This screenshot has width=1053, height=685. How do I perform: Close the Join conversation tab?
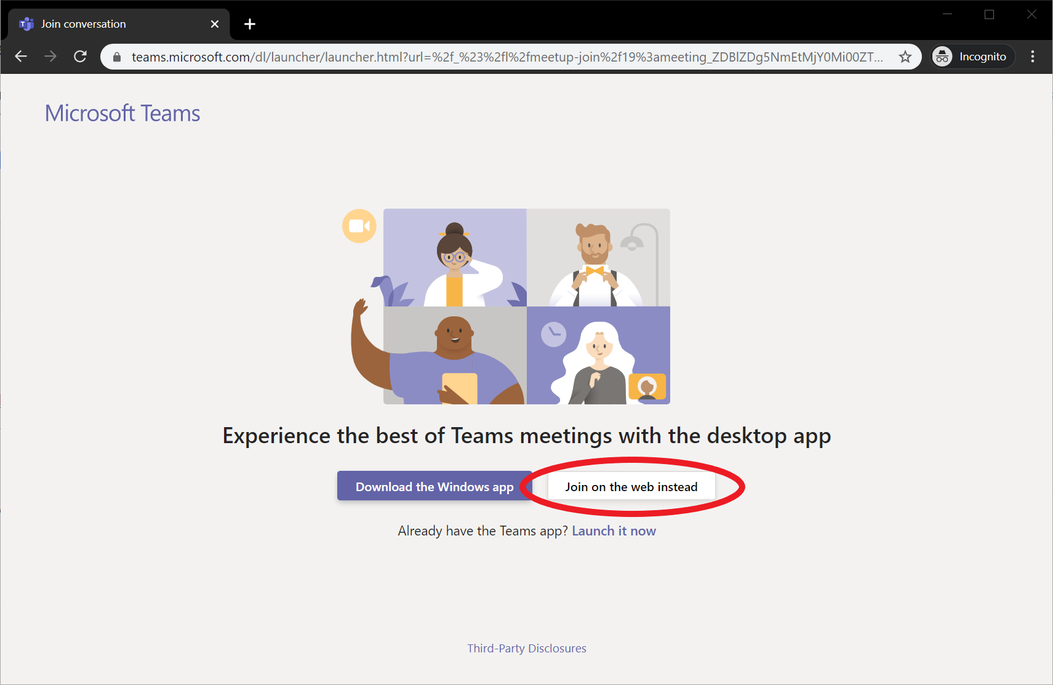214,23
